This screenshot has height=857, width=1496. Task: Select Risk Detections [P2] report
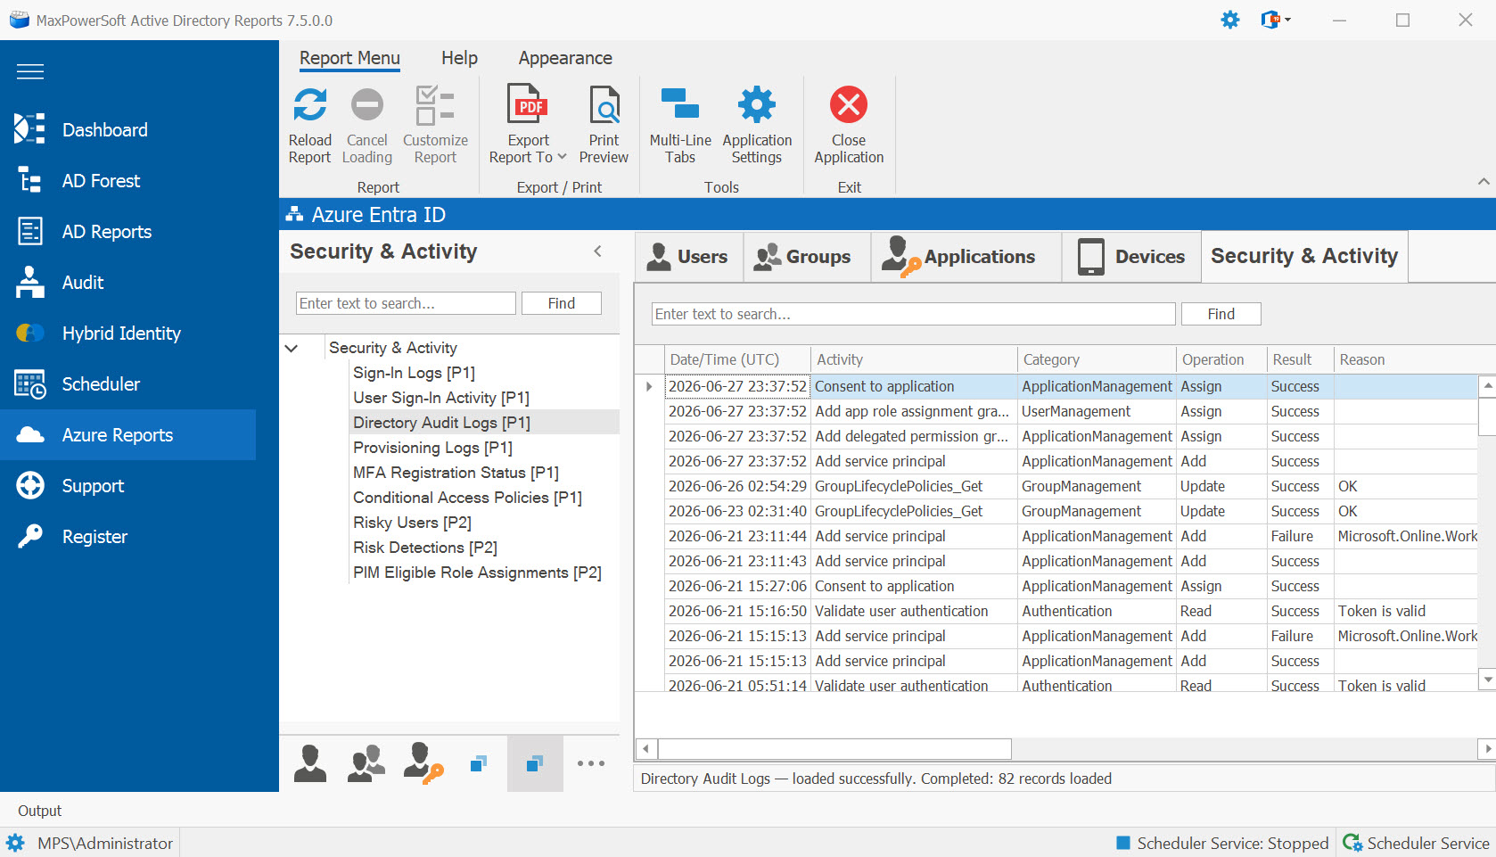click(425, 548)
